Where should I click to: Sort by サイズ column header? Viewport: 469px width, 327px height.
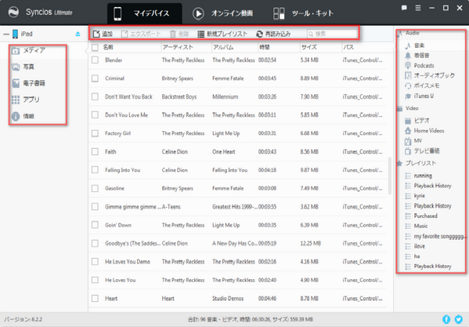pos(309,47)
